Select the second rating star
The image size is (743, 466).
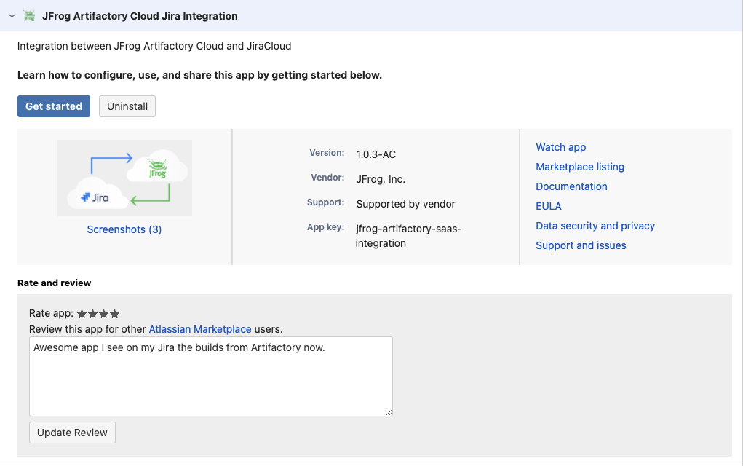pos(92,313)
